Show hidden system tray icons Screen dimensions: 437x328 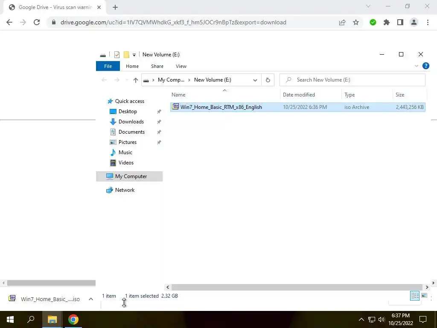point(361,319)
